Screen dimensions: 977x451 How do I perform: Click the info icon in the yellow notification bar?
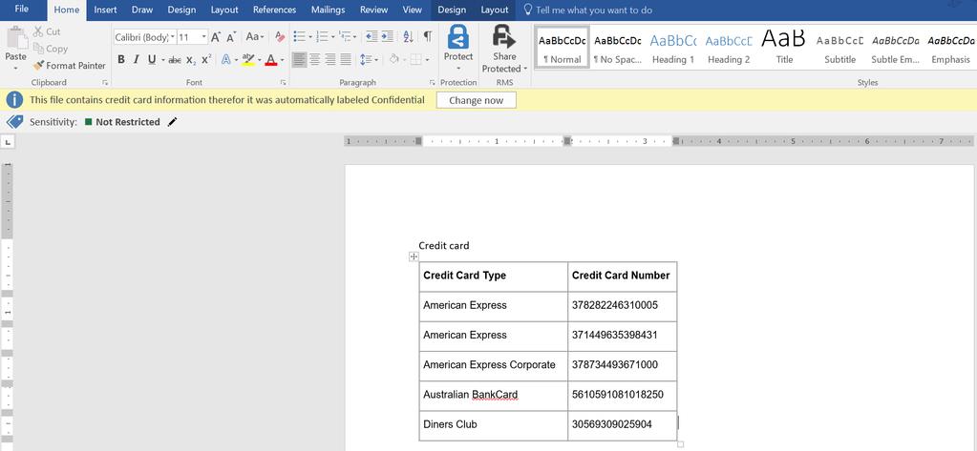point(15,100)
